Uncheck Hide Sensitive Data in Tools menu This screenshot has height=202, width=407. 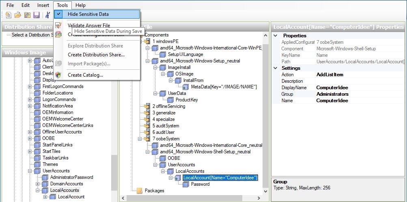point(97,14)
